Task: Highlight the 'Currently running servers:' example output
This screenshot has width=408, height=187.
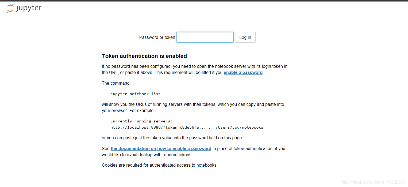Action: pyautogui.click(x=141, y=121)
